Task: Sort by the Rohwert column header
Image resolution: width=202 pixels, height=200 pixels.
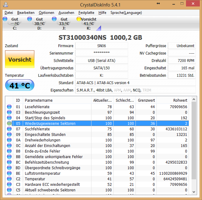Action: click(x=173, y=100)
